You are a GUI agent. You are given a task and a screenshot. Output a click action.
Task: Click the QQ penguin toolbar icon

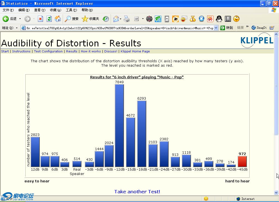tap(219, 19)
